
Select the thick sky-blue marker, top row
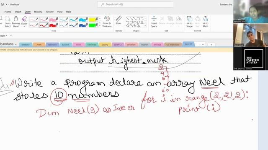[x=83, y=19]
